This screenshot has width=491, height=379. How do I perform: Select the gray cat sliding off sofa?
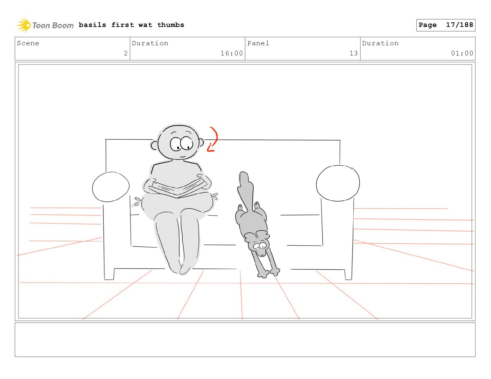256,225
